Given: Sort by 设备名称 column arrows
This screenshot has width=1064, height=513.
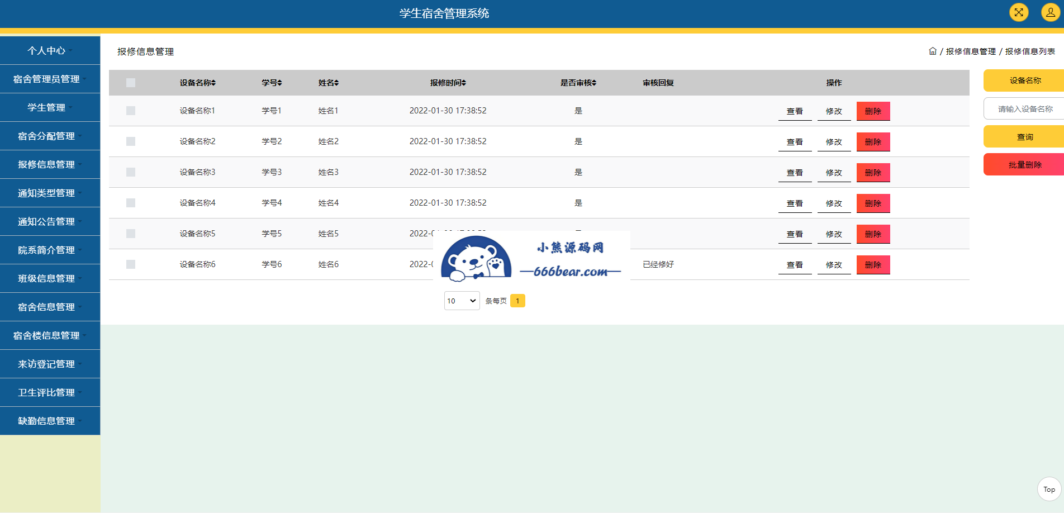Looking at the screenshot, I should [x=213, y=83].
